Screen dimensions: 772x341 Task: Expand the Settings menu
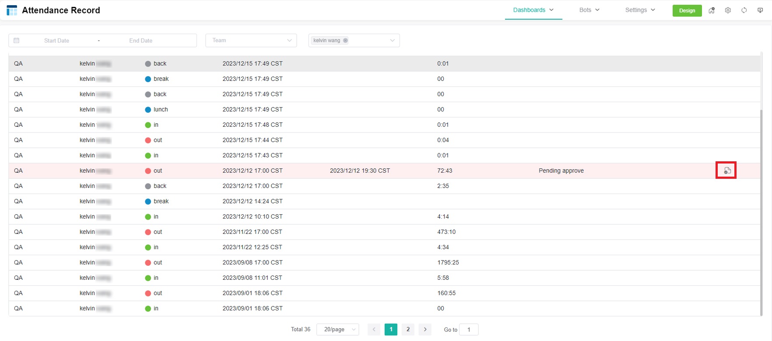pos(640,10)
